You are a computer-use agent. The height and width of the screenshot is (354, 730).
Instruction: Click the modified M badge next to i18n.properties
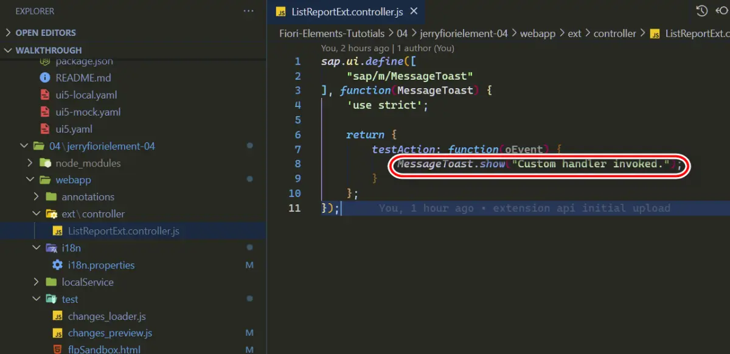click(x=249, y=265)
